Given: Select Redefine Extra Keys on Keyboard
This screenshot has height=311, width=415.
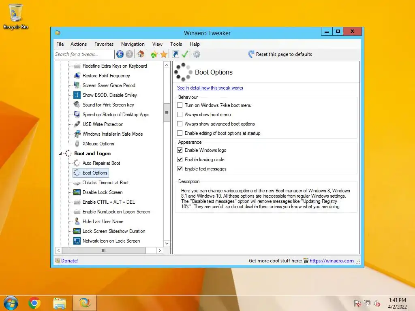Looking at the screenshot, I should pos(115,66).
